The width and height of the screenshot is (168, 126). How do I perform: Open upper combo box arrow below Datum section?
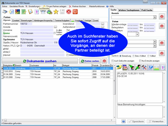[155, 41]
